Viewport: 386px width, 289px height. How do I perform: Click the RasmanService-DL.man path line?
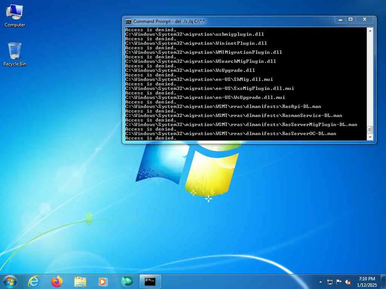(234, 116)
